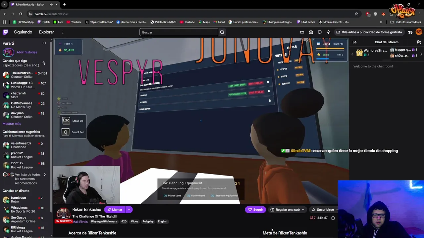This screenshot has width=424, height=238.
Task: Collapse the Para ti sidebar
Action: tap(44, 43)
